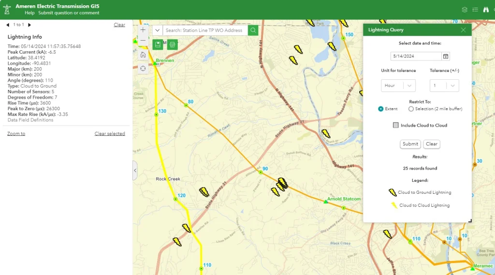Enable Include Cloud to Cloud checkbox
The width and height of the screenshot is (495, 275).
point(395,125)
